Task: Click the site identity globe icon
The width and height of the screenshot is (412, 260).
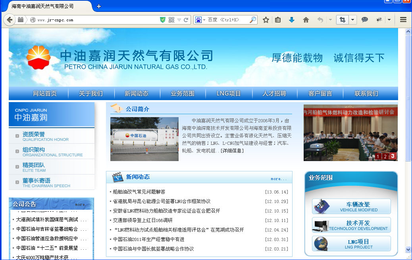Action: click(33, 20)
